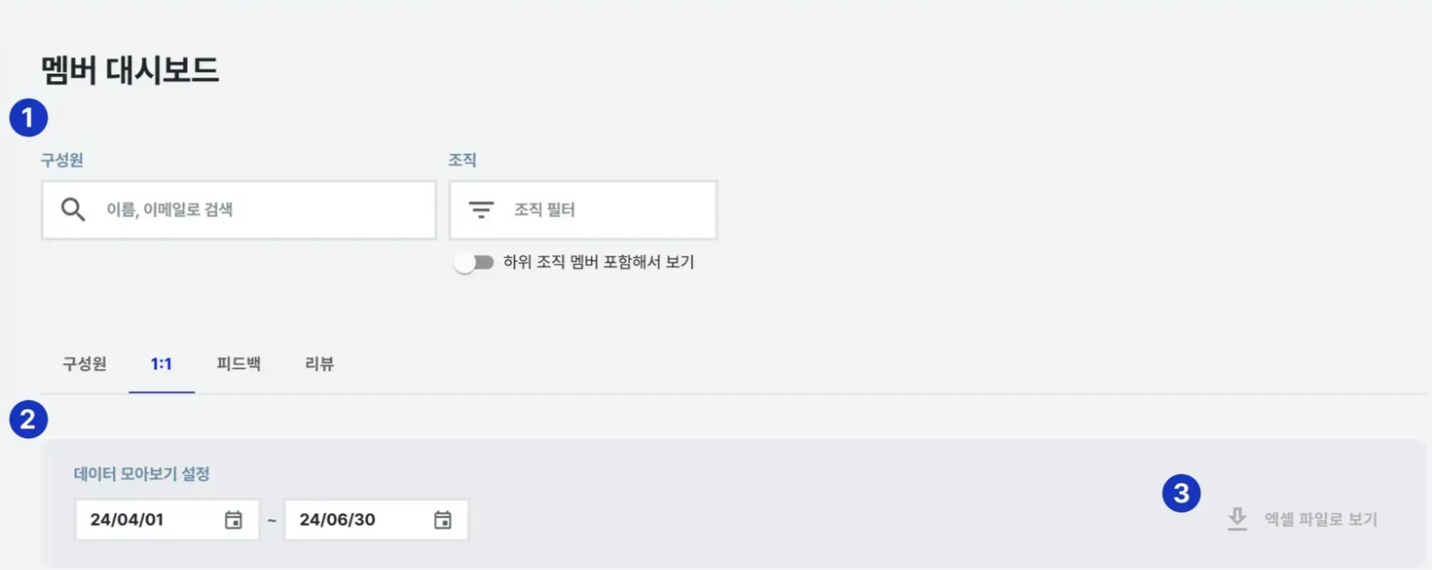This screenshot has width=1432, height=570.
Task: Click blue numbered badge 3
Action: point(1182,493)
